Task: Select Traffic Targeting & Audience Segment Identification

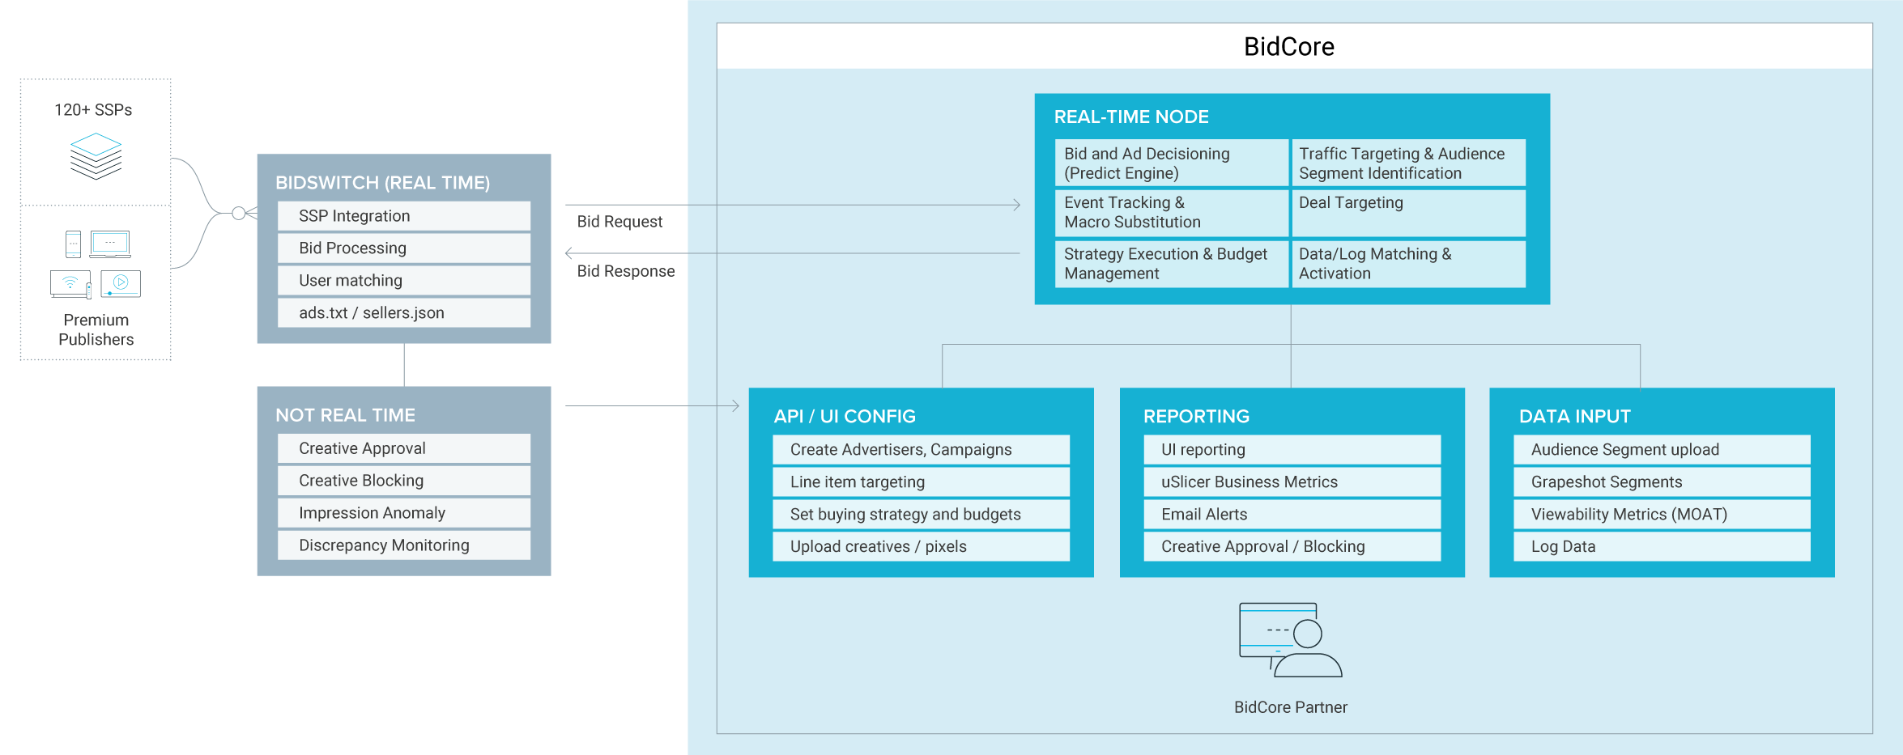Action: pos(1408,163)
